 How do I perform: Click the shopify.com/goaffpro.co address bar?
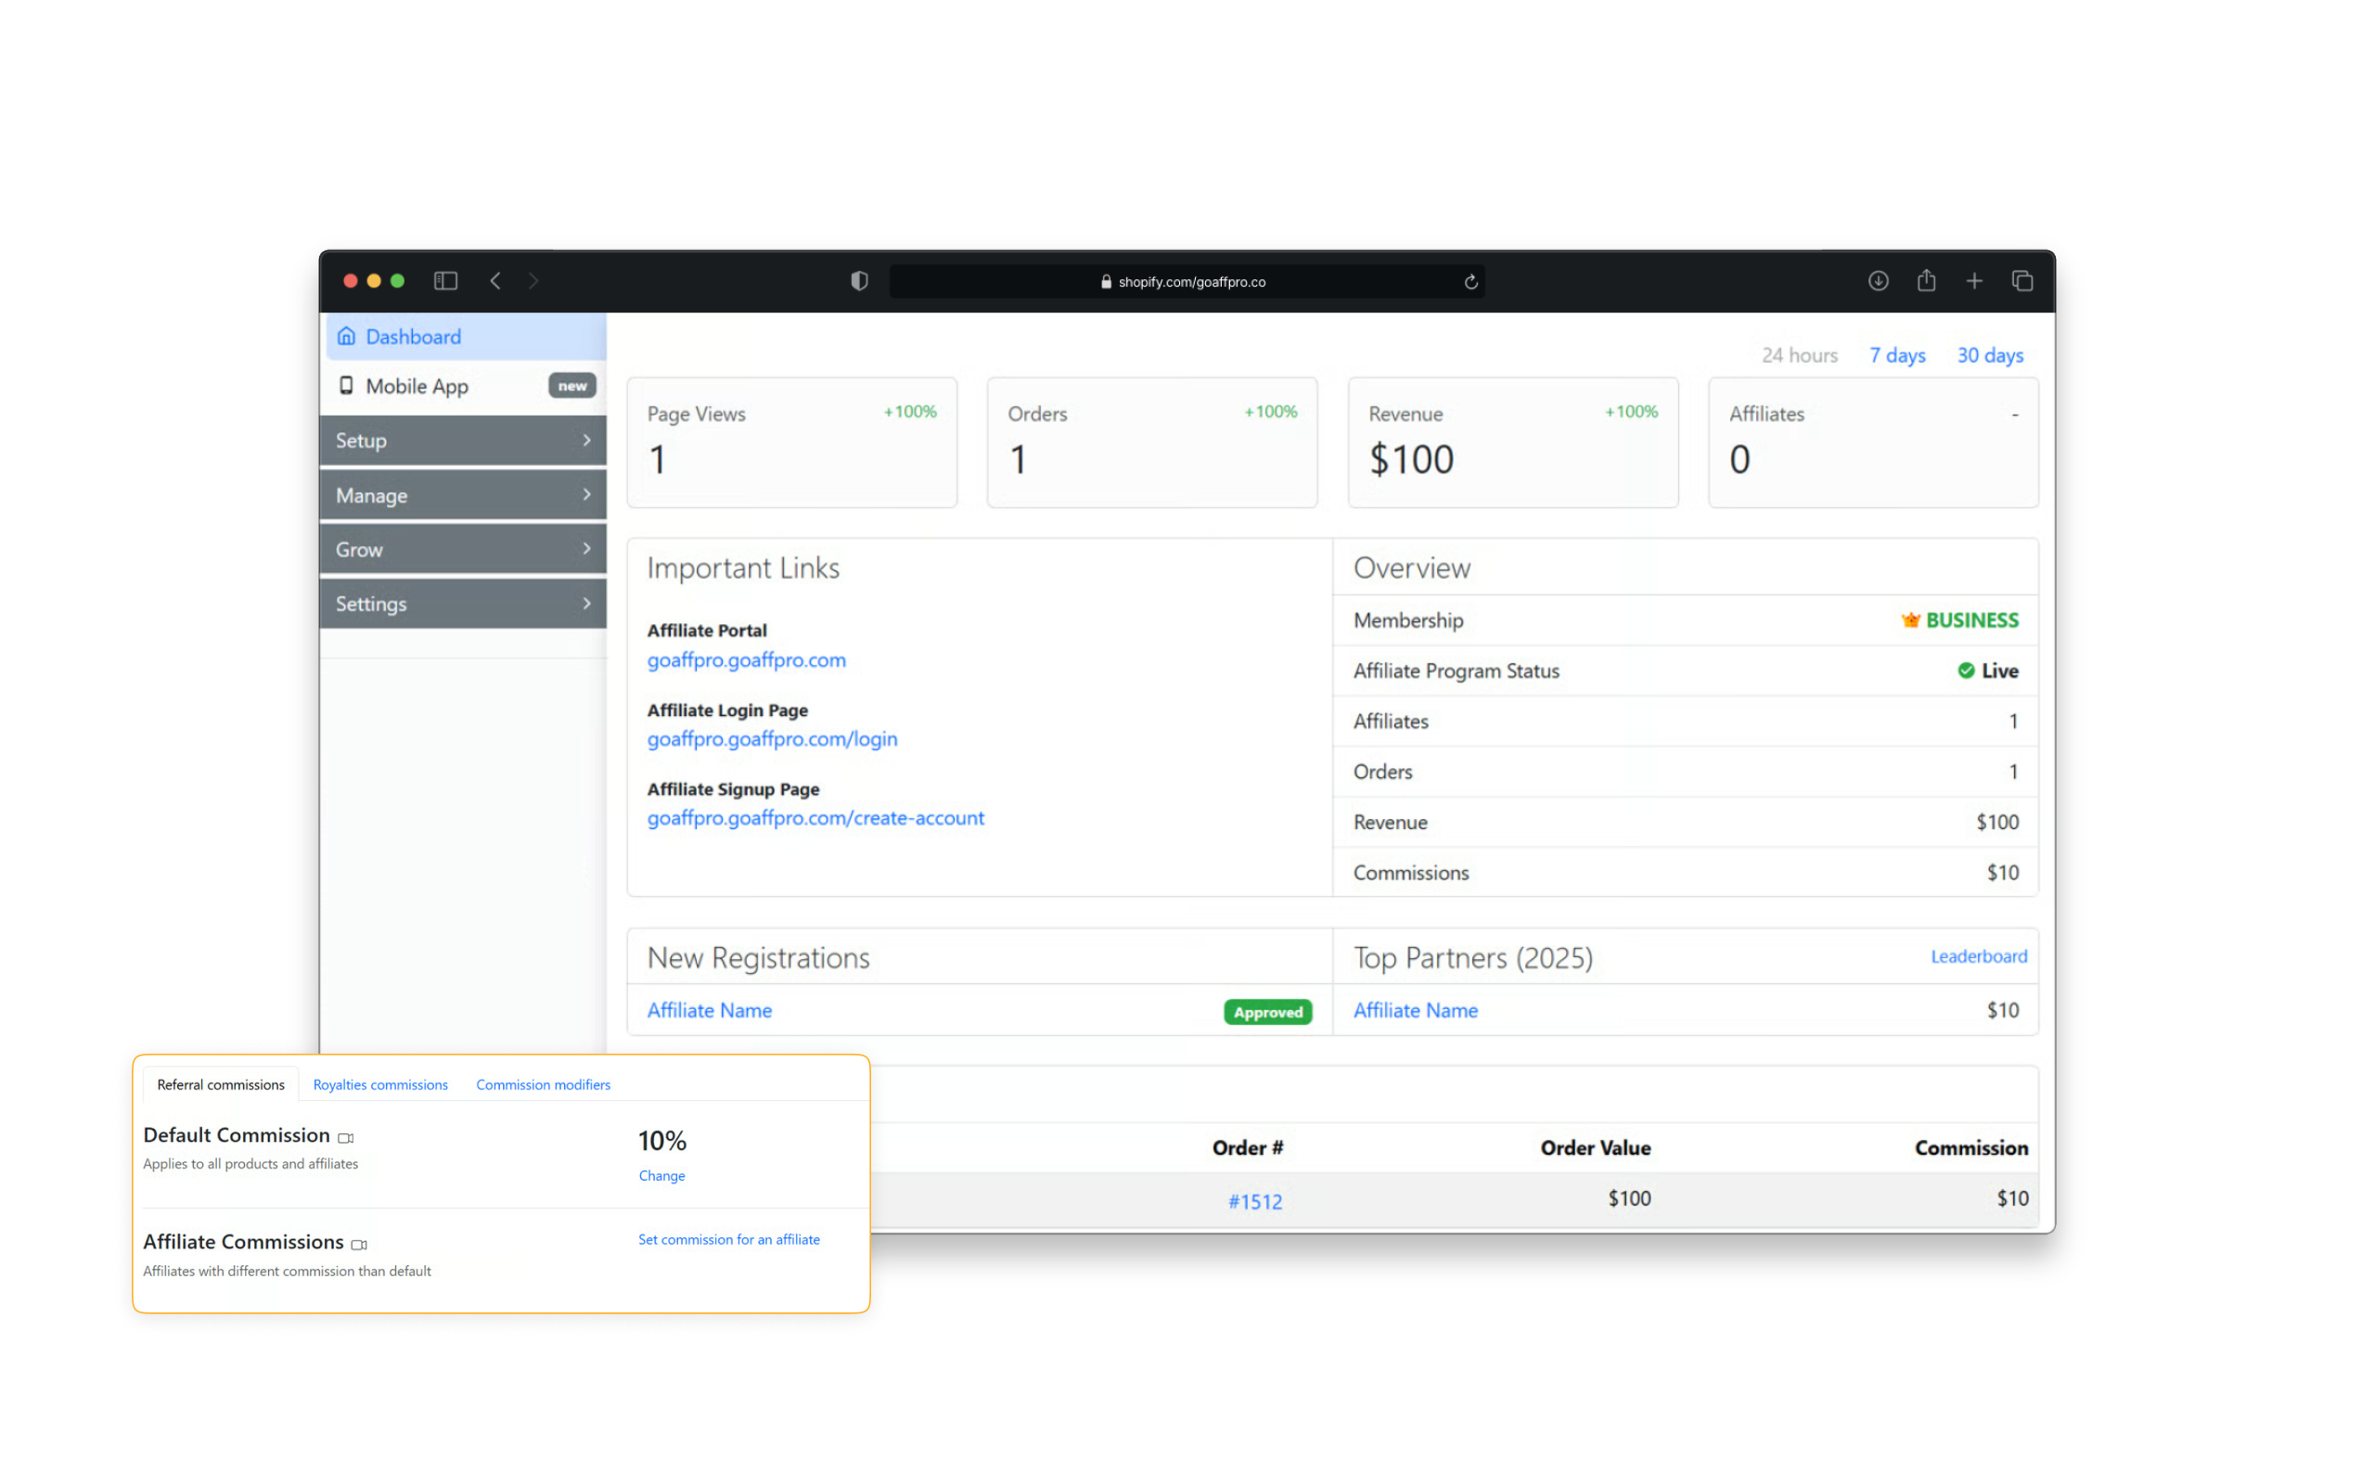(1187, 282)
